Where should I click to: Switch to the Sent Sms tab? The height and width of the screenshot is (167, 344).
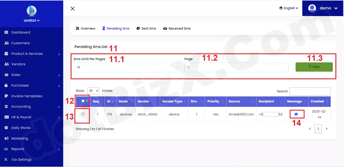point(146,28)
